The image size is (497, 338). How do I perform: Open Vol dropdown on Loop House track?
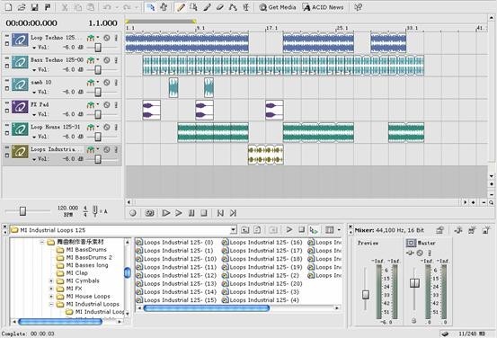tap(34, 138)
